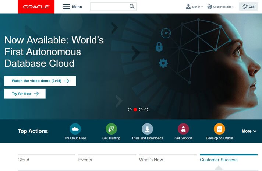
Task: Open the Trials and Downloads link text
Action: click(147, 138)
